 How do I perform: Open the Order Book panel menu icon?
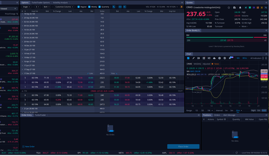[266, 31]
